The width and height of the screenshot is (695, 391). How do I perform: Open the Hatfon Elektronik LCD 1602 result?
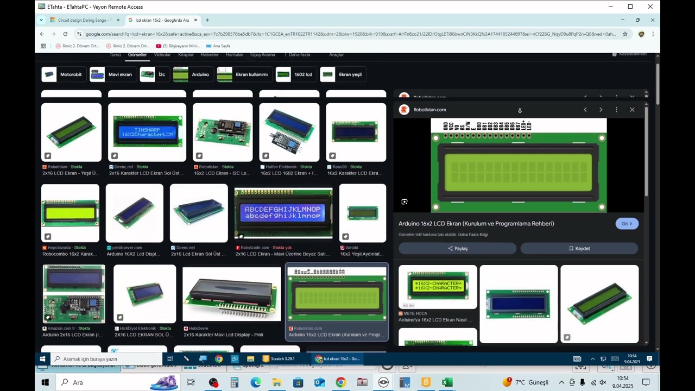click(289, 133)
